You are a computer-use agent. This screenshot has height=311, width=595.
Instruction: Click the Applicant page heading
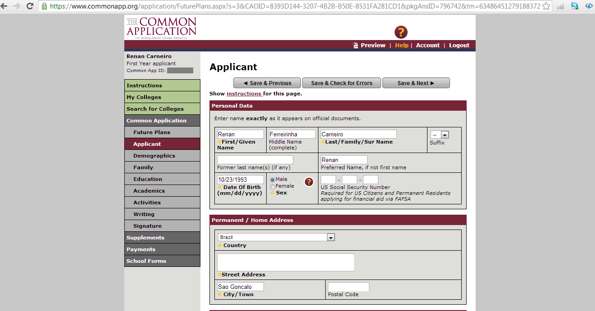233,67
